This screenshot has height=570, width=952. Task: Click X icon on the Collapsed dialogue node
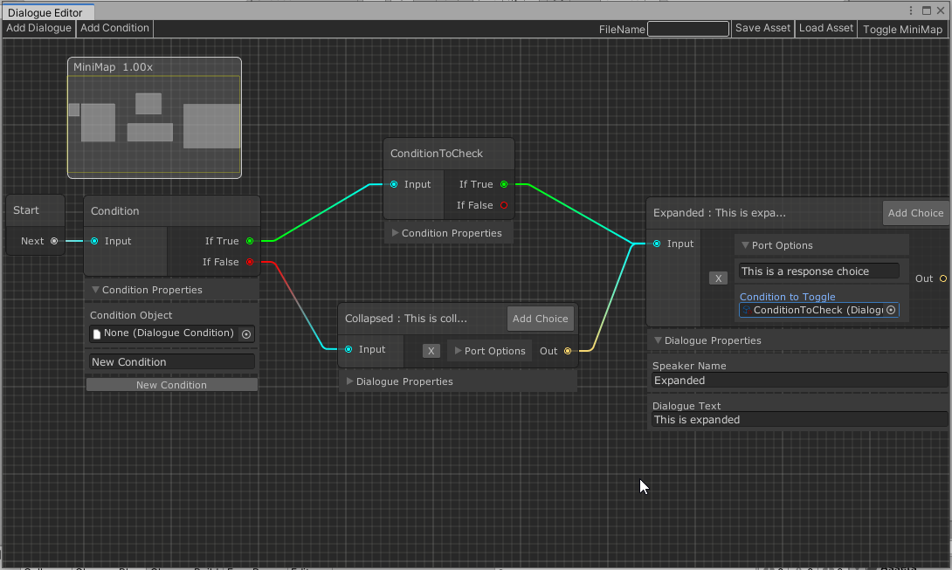click(x=432, y=351)
